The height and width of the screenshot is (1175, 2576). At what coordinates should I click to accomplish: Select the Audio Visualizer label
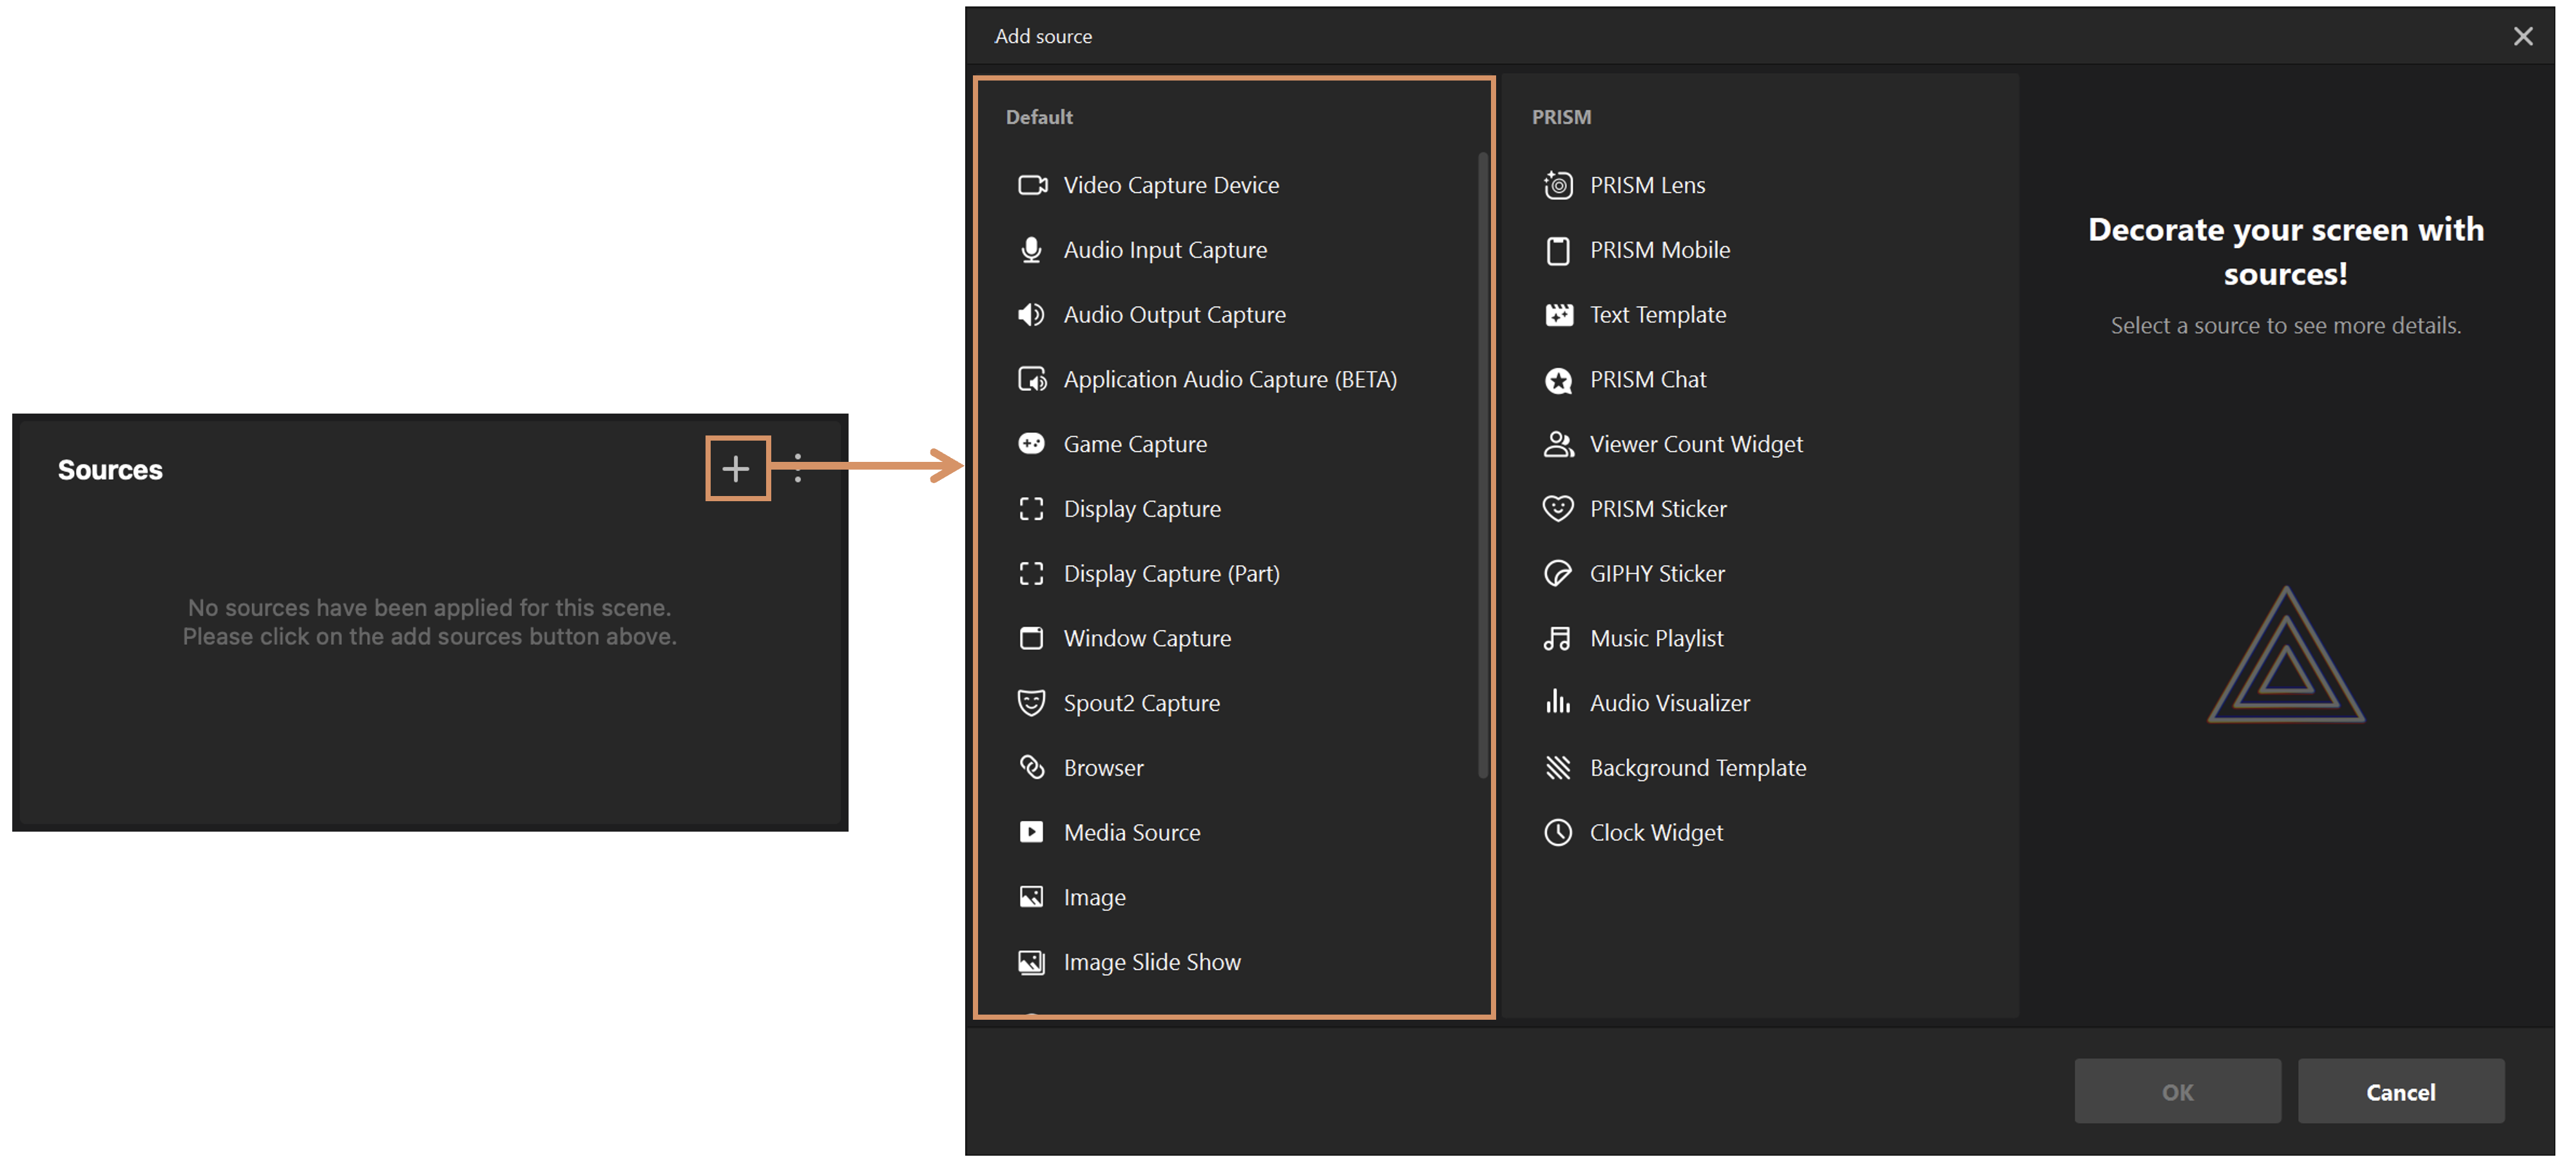coord(1670,703)
